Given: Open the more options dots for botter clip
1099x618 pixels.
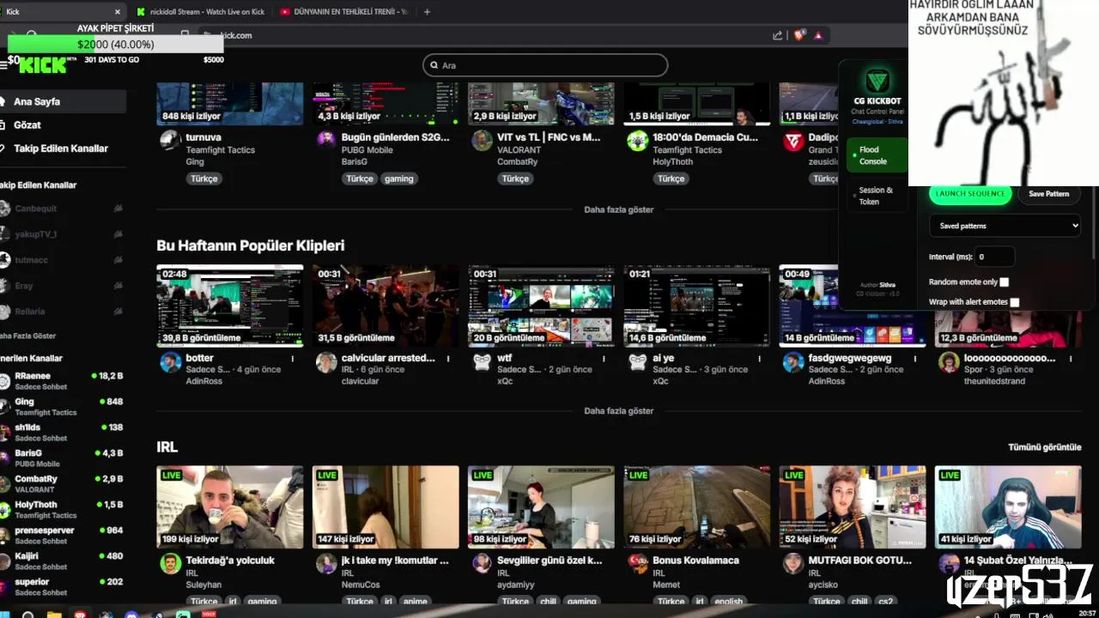Looking at the screenshot, I should coord(293,358).
